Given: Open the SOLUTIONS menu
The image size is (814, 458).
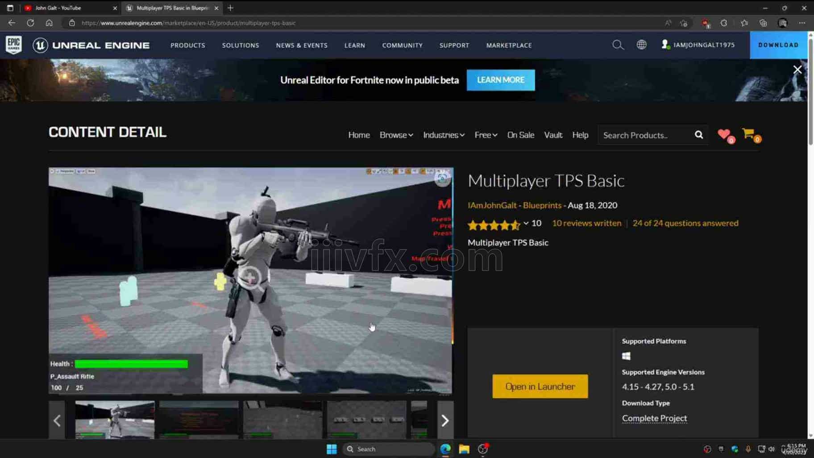Looking at the screenshot, I should [241, 45].
